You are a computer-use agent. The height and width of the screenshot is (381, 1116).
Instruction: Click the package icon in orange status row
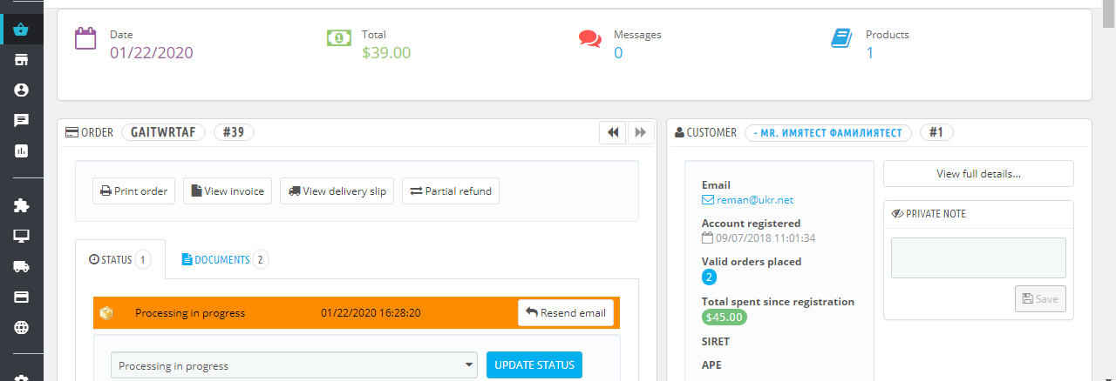point(107,313)
